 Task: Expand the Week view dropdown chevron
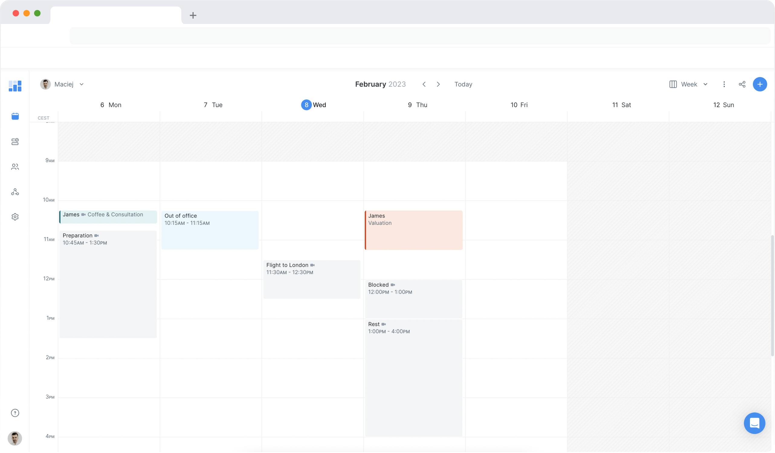[x=706, y=84]
